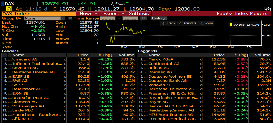Screen dimensions: 273x123
Task: Click the #Down count value 7
Action: coord(97,39)
